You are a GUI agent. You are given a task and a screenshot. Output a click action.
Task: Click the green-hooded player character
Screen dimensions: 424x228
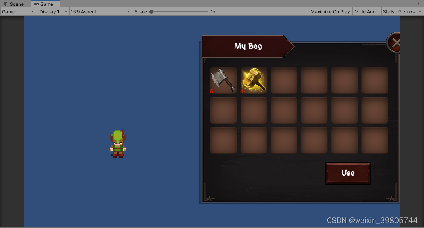pos(118,143)
